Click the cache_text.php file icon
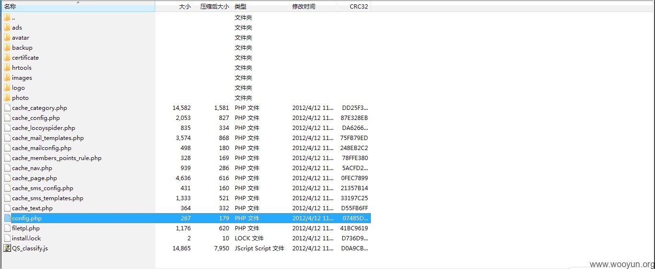Viewport: 655px width, 269px height. click(7, 208)
